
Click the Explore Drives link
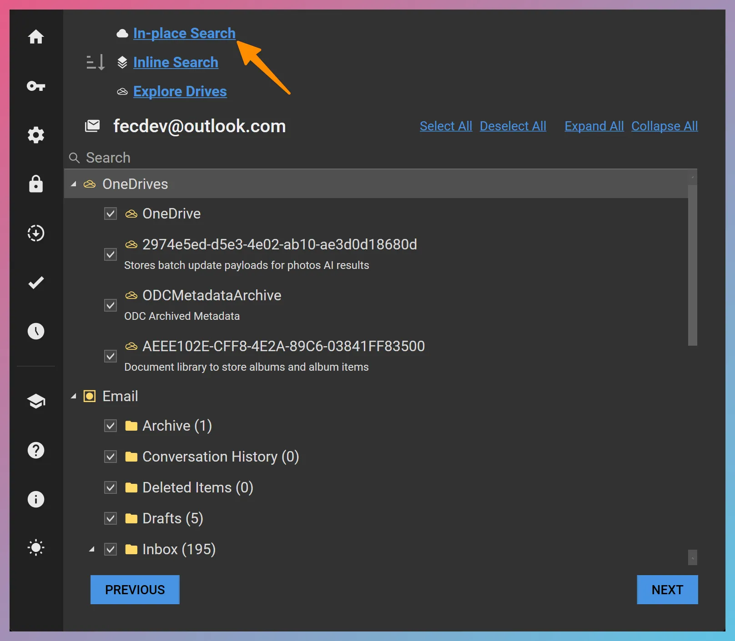tap(180, 91)
